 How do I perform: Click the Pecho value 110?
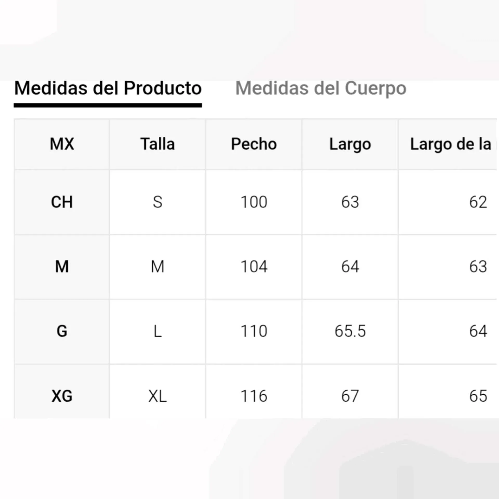tap(254, 331)
